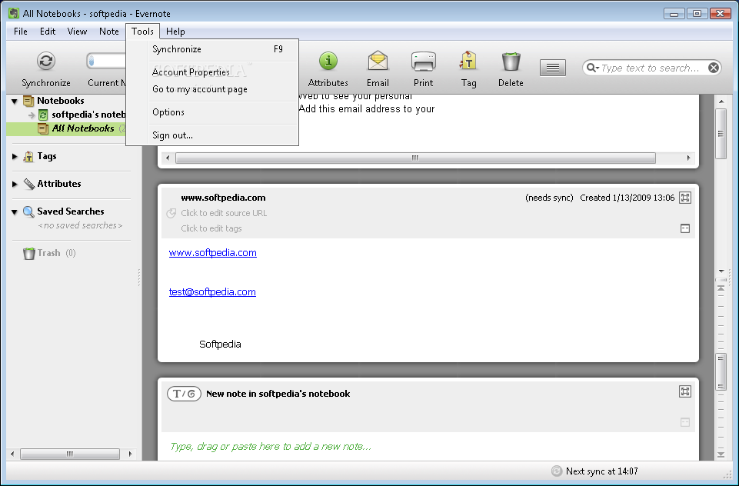Click the note list scroll down arrow
Image resolution: width=739 pixels, height=486 pixels.
[x=721, y=271]
